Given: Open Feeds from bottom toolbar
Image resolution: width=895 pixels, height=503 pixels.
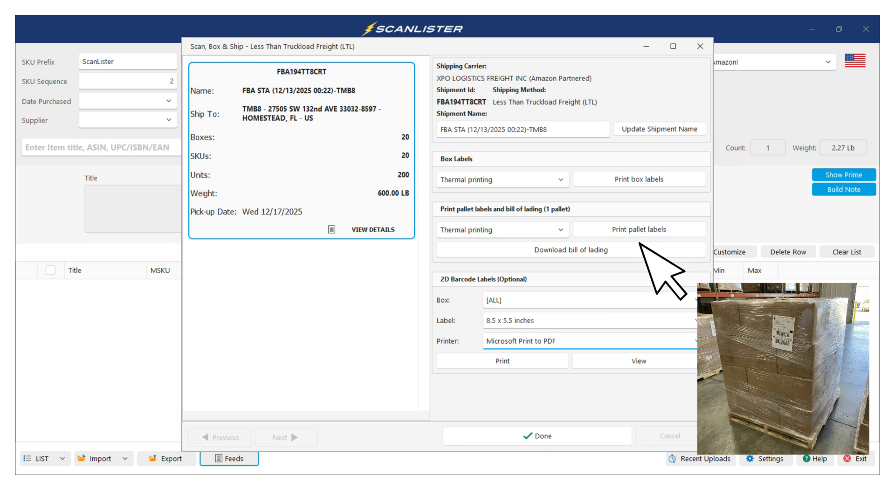Looking at the screenshot, I should click(229, 458).
